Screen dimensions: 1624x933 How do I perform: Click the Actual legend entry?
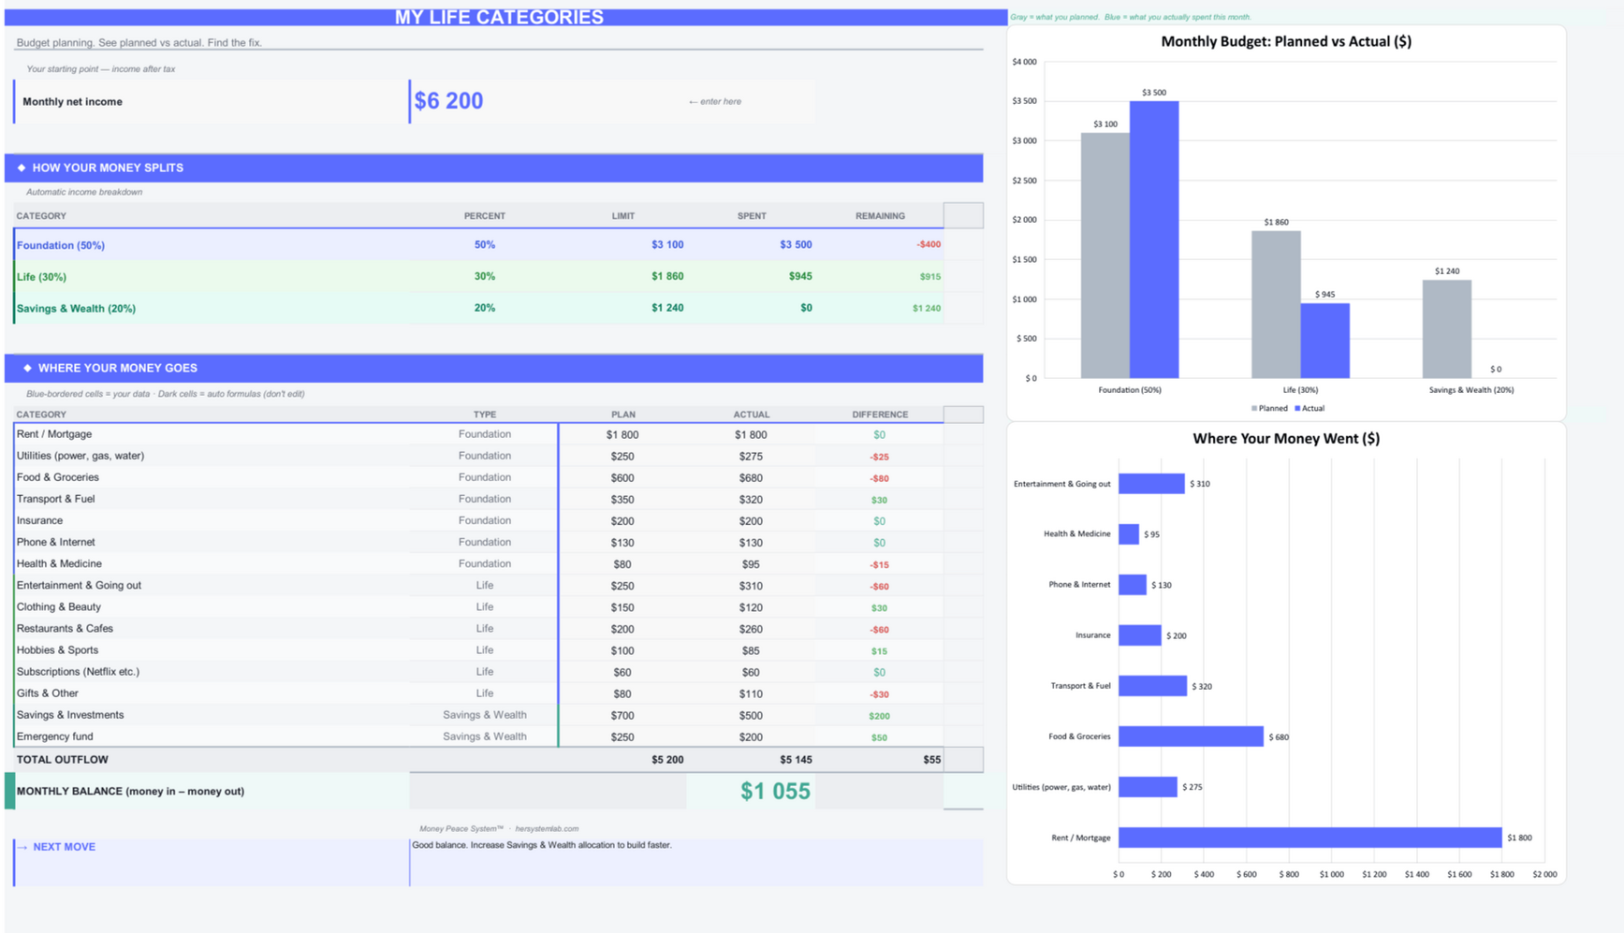(x=1309, y=408)
